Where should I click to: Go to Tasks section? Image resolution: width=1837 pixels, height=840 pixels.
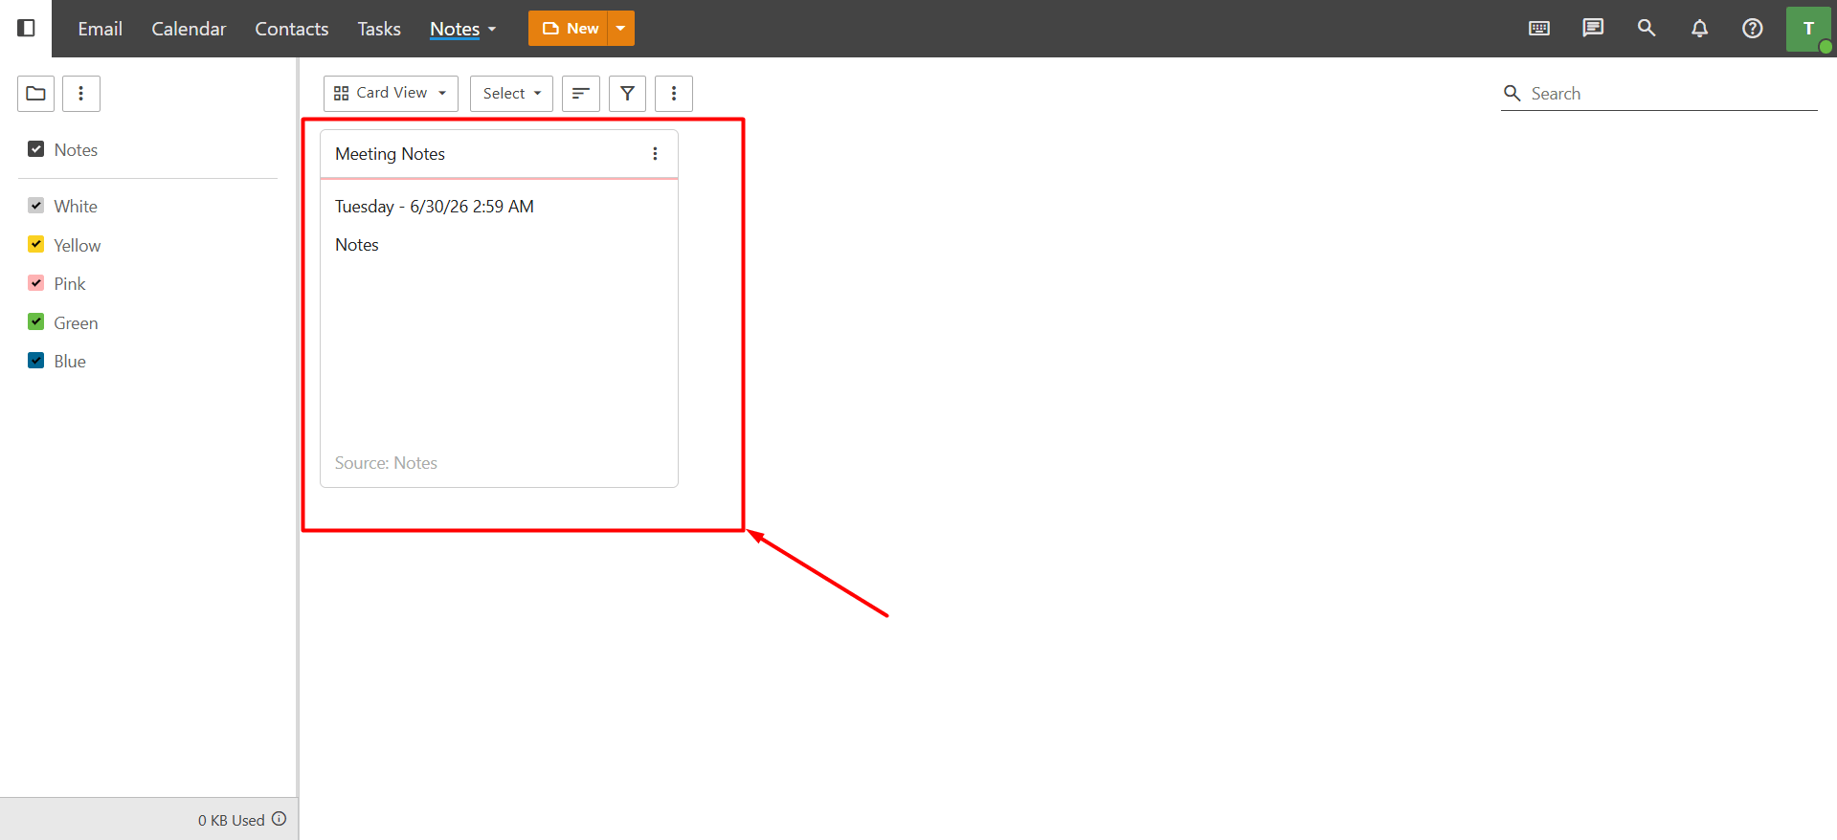tap(379, 29)
